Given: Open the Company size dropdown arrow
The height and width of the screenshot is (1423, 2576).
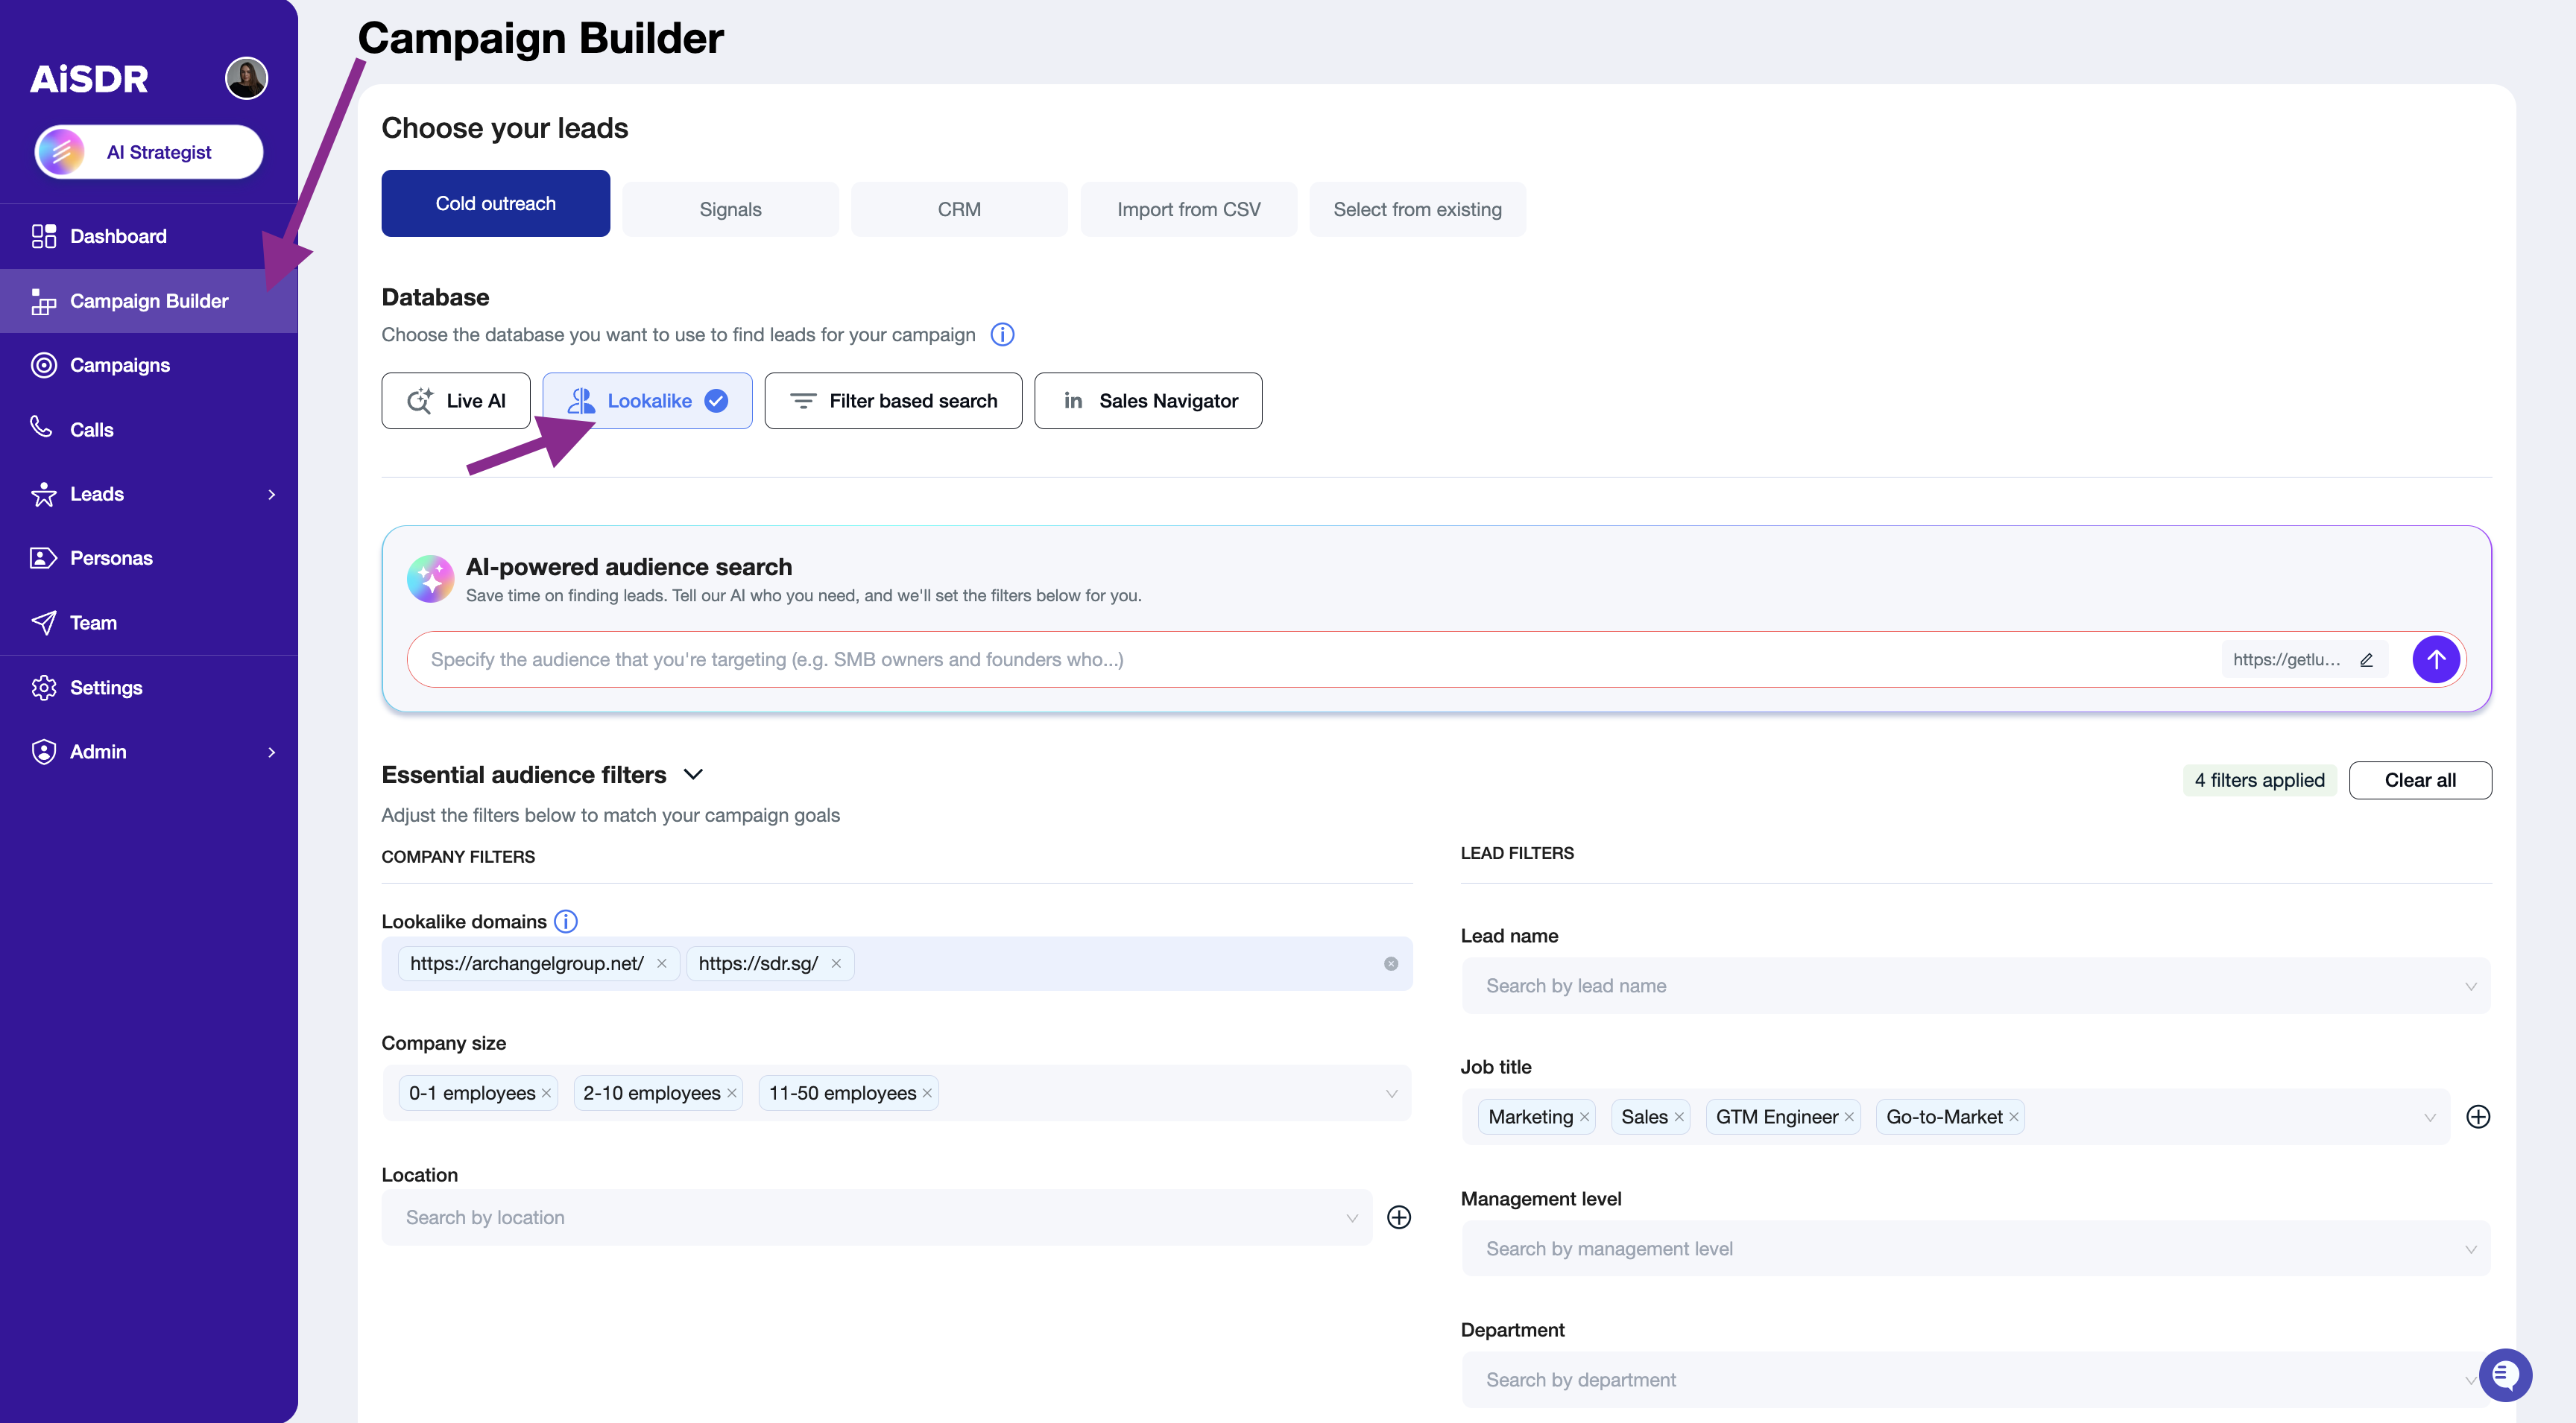Looking at the screenshot, I should (x=1391, y=1094).
